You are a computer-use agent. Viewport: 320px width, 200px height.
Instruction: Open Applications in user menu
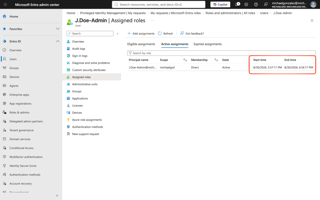tap(80, 98)
